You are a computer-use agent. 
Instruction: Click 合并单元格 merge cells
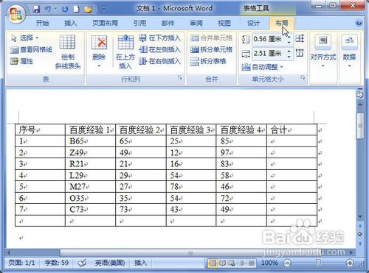[212, 38]
